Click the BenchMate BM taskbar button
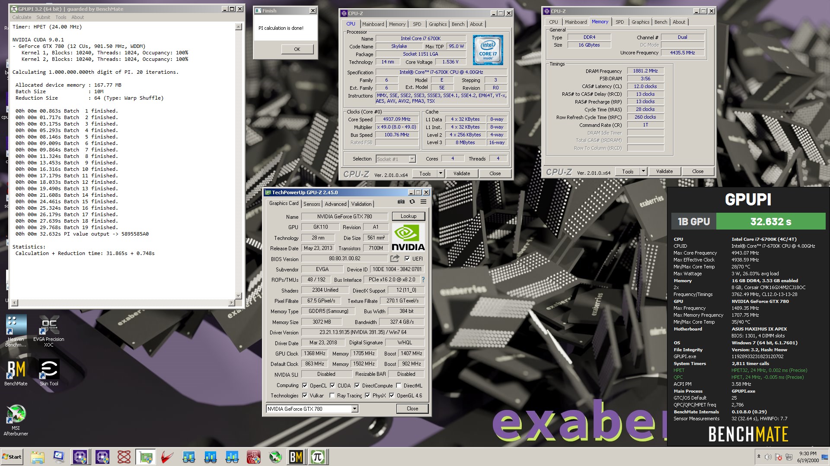The image size is (830, 466). point(296,457)
